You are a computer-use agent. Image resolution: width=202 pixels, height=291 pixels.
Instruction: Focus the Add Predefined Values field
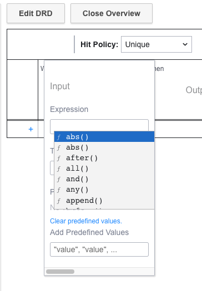pyautogui.click(x=99, y=249)
